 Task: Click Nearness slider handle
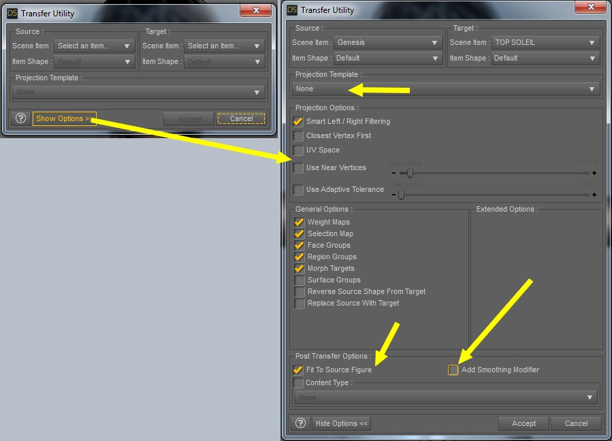click(409, 173)
